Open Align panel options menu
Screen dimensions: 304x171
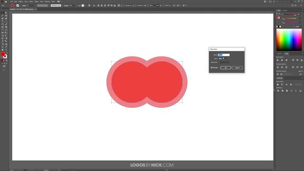[303, 54]
